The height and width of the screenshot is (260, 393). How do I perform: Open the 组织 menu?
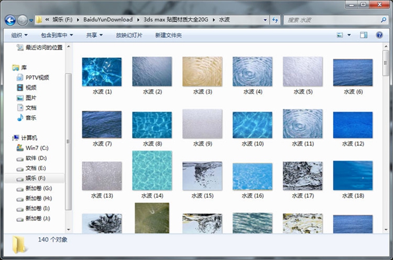[x=19, y=35]
